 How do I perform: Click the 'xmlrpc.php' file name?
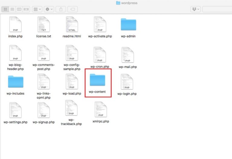tap(101, 121)
